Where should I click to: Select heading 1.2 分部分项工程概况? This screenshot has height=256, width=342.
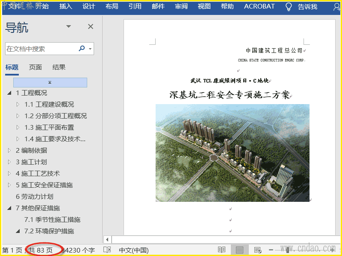[x=56, y=116]
